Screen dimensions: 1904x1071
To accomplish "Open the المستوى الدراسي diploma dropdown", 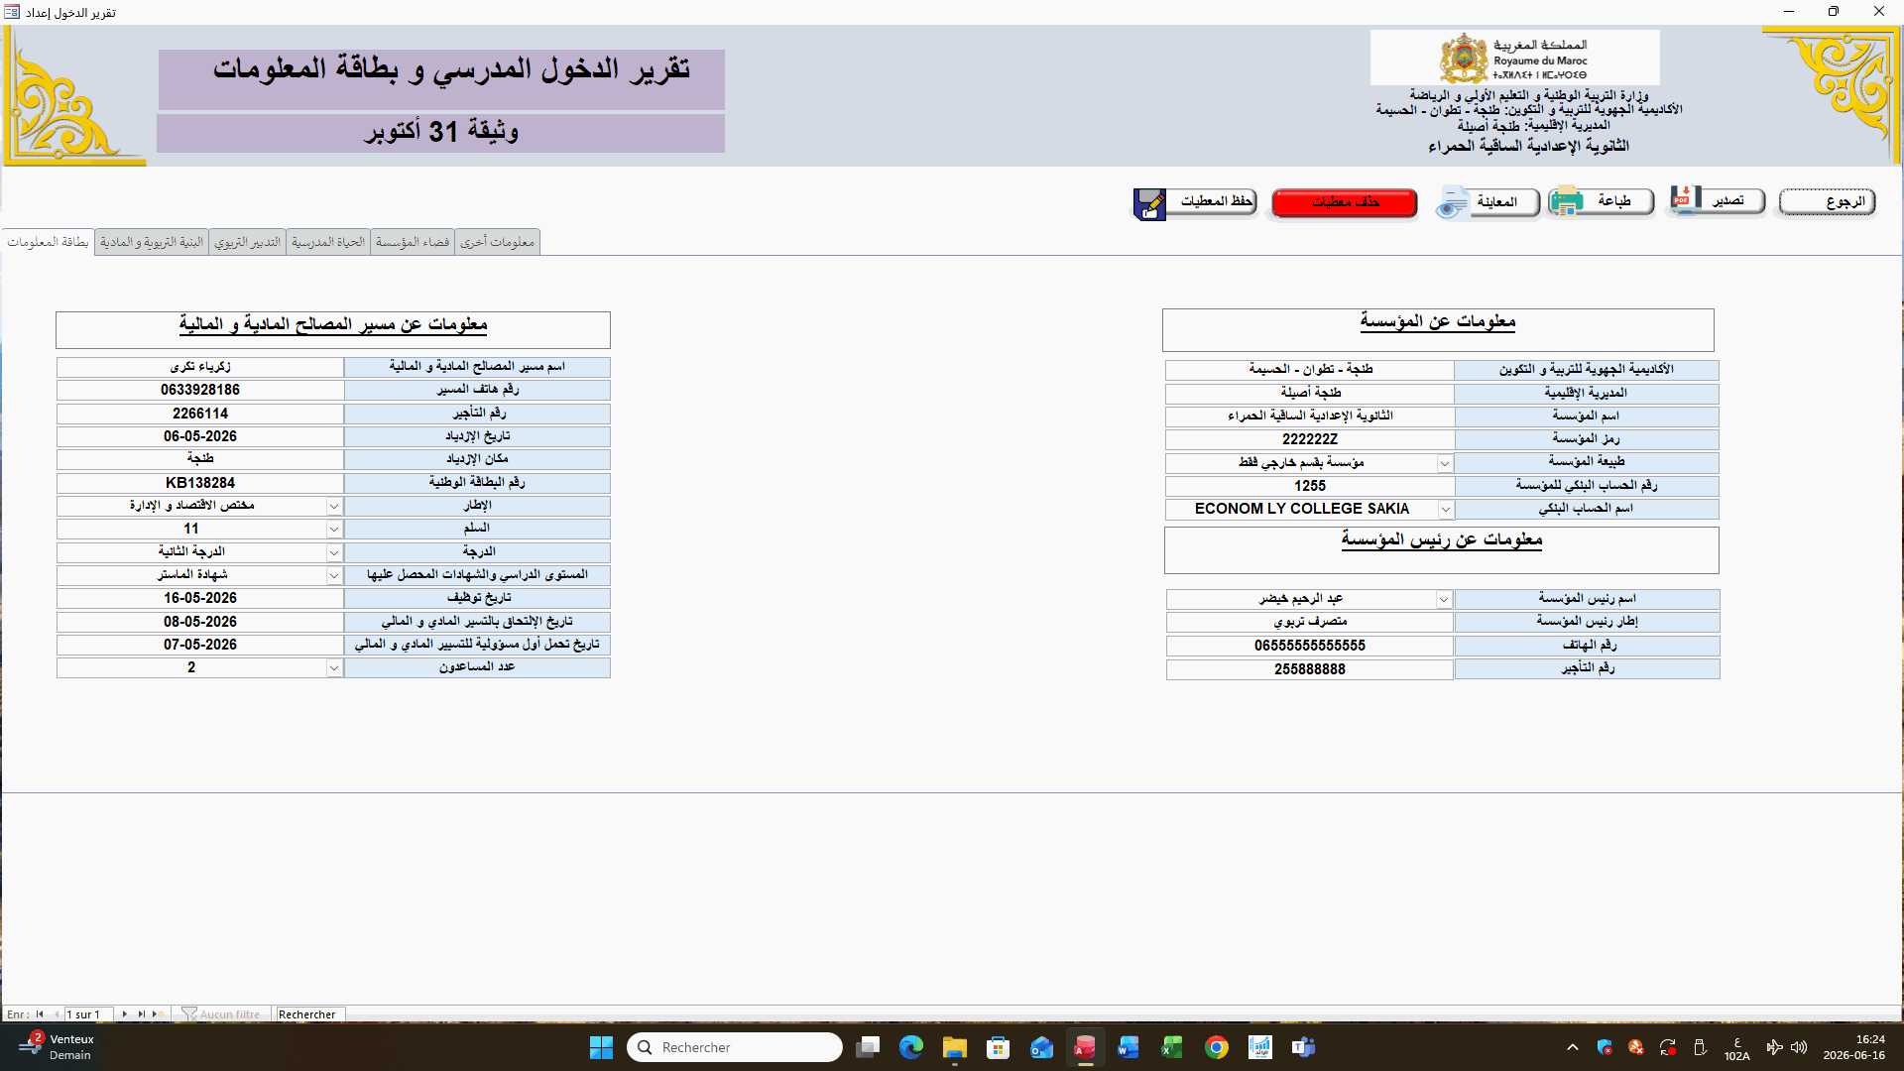I will point(334,576).
